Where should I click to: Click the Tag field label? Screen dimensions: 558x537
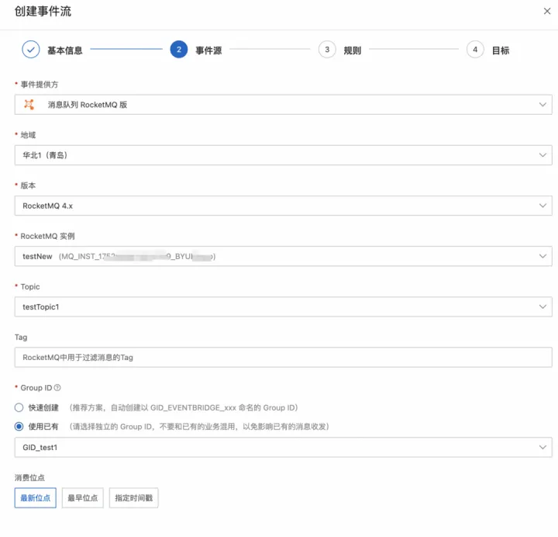[x=21, y=337]
